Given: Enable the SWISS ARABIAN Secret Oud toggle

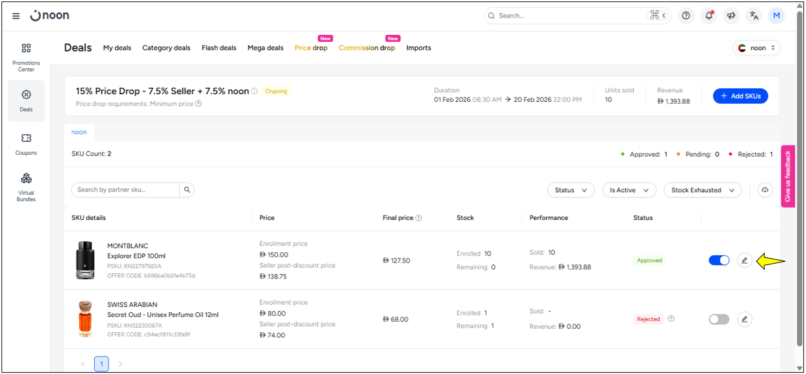Looking at the screenshot, I should pos(719,319).
